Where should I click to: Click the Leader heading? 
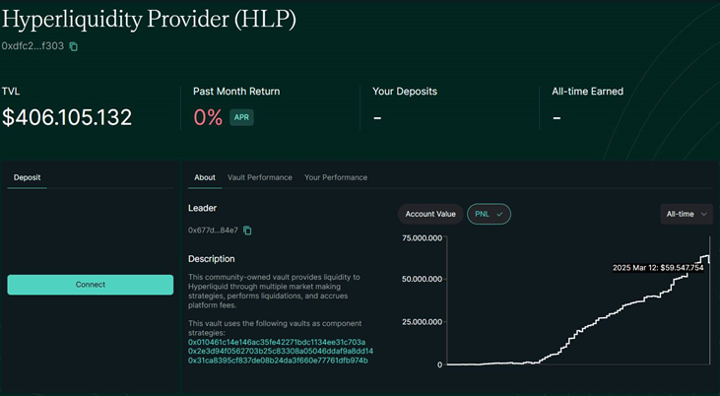pos(203,208)
